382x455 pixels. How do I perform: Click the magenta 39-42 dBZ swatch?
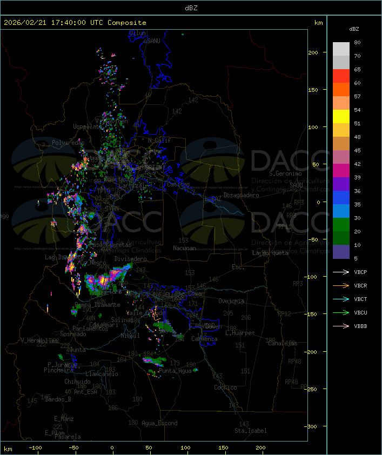coord(341,170)
